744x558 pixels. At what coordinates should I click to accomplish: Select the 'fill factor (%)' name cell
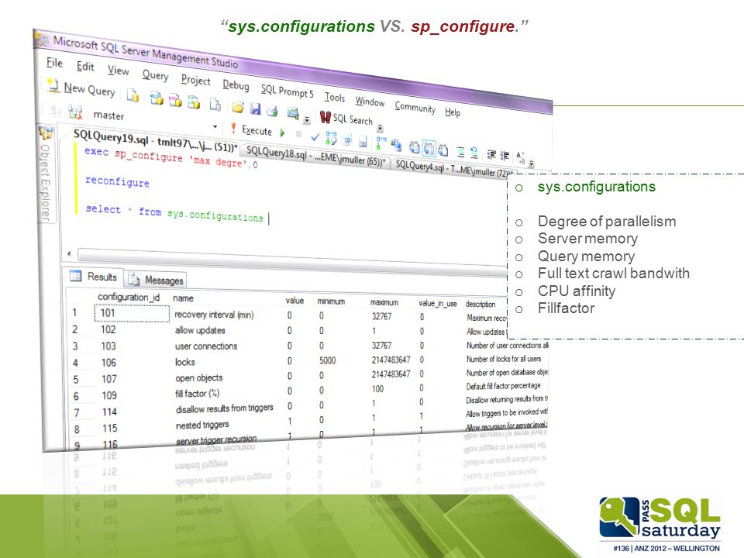(198, 394)
